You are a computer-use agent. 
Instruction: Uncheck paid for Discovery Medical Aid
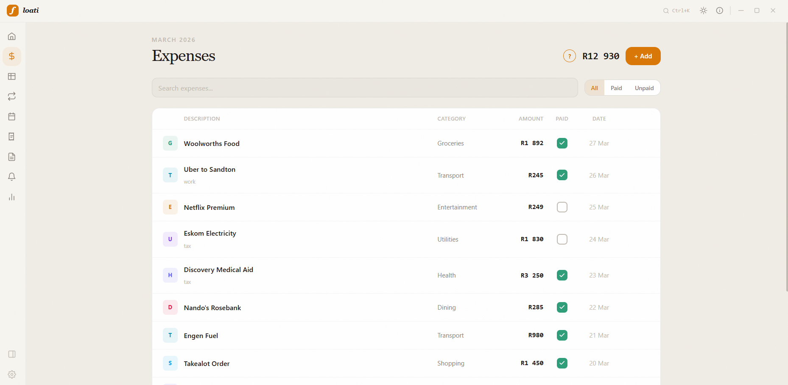(x=562, y=275)
